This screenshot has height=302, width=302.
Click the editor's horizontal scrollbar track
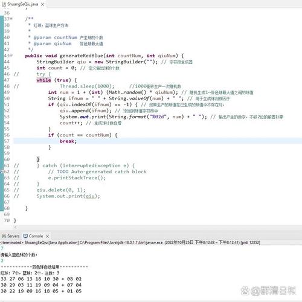click(157, 227)
